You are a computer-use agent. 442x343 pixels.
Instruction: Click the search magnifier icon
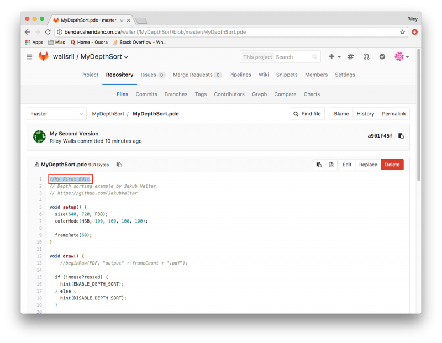coord(314,57)
